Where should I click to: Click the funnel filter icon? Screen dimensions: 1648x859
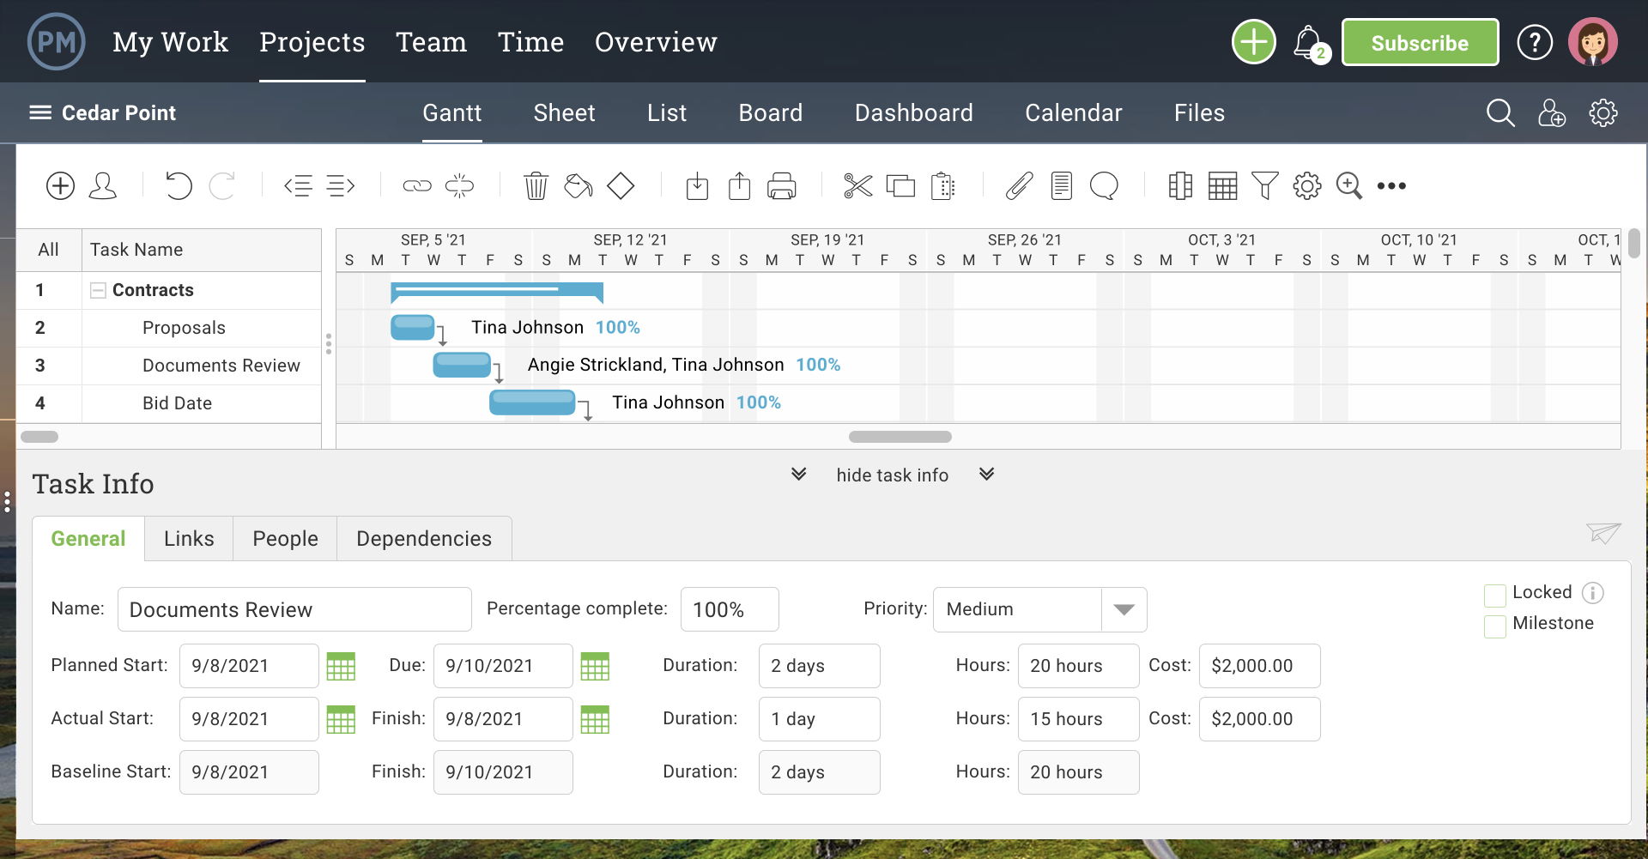pos(1264,186)
